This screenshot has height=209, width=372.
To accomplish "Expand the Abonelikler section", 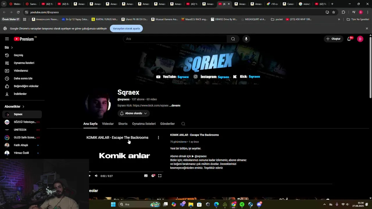I will click(x=14, y=107).
